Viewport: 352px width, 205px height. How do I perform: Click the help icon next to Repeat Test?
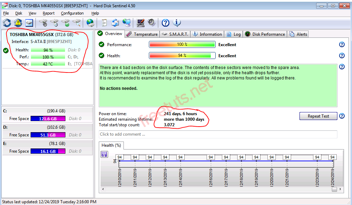(342, 116)
